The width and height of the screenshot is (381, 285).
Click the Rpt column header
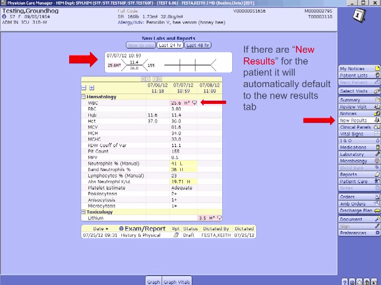coord(176,229)
